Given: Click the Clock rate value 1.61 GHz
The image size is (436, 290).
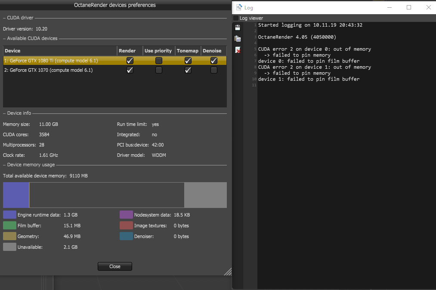Looking at the screenshot, I should point(49,155).
